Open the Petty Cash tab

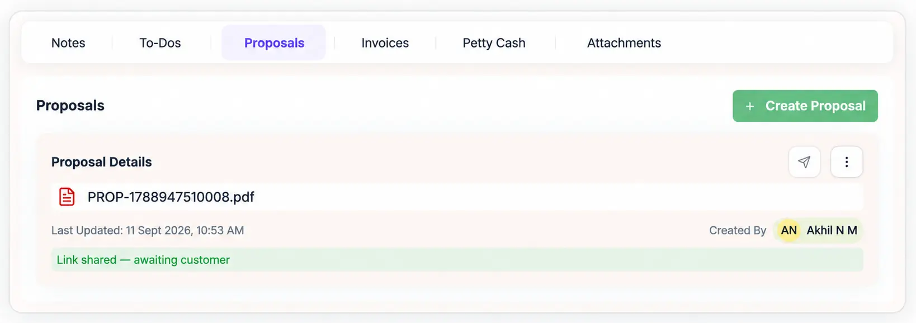(x=494, y=43)
